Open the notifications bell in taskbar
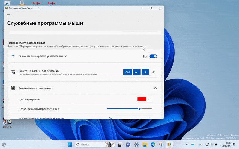 (x=234, y=145)
